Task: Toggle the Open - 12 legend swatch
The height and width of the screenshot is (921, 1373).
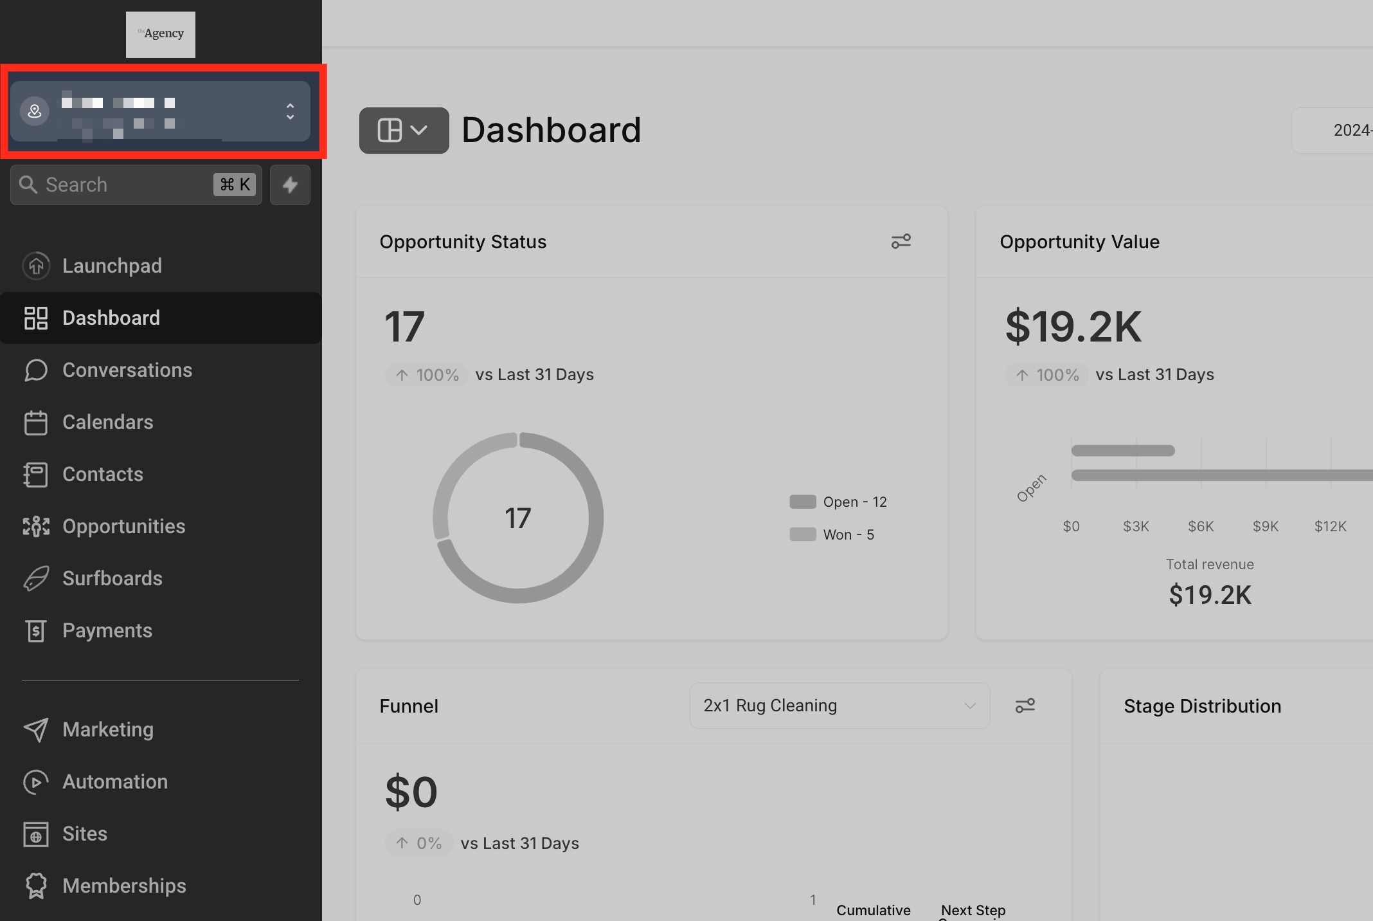Action: point(803,502)
